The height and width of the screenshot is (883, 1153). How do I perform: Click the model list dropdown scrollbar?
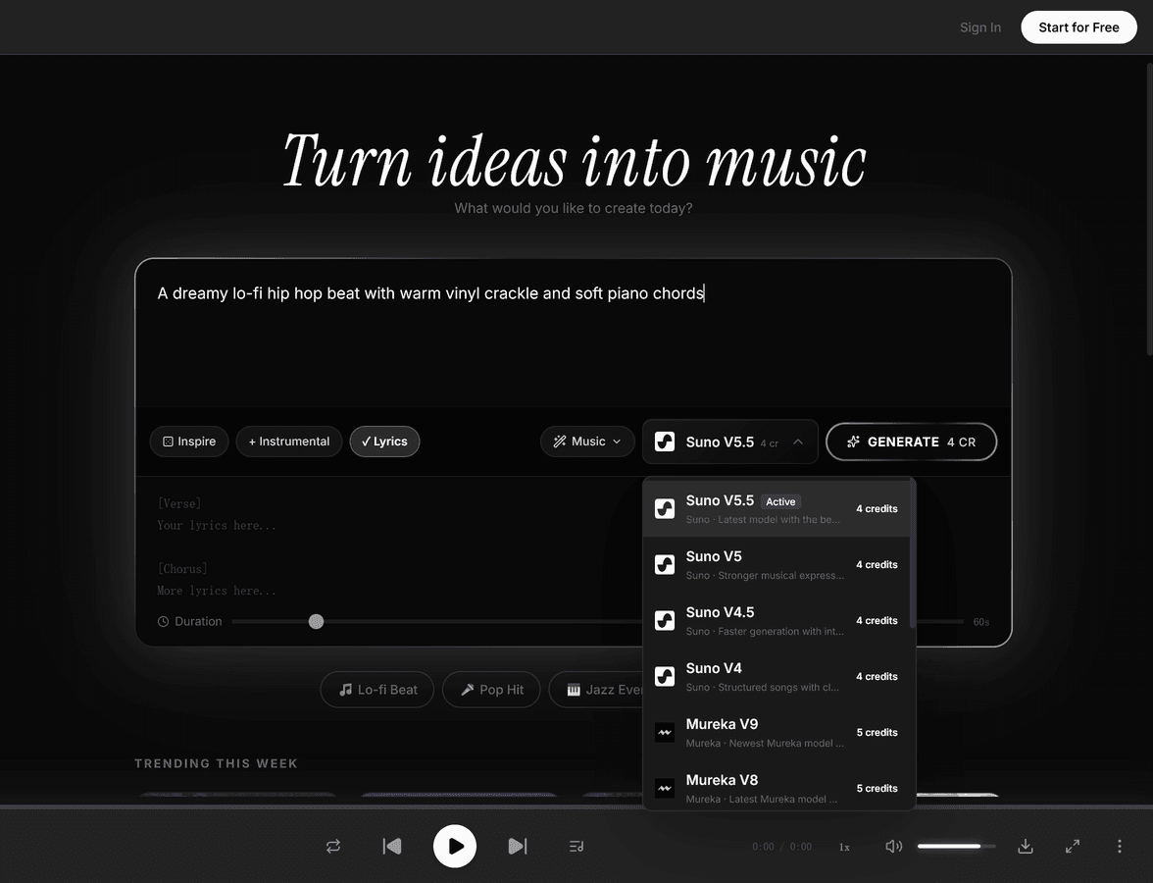click(913, 553)
